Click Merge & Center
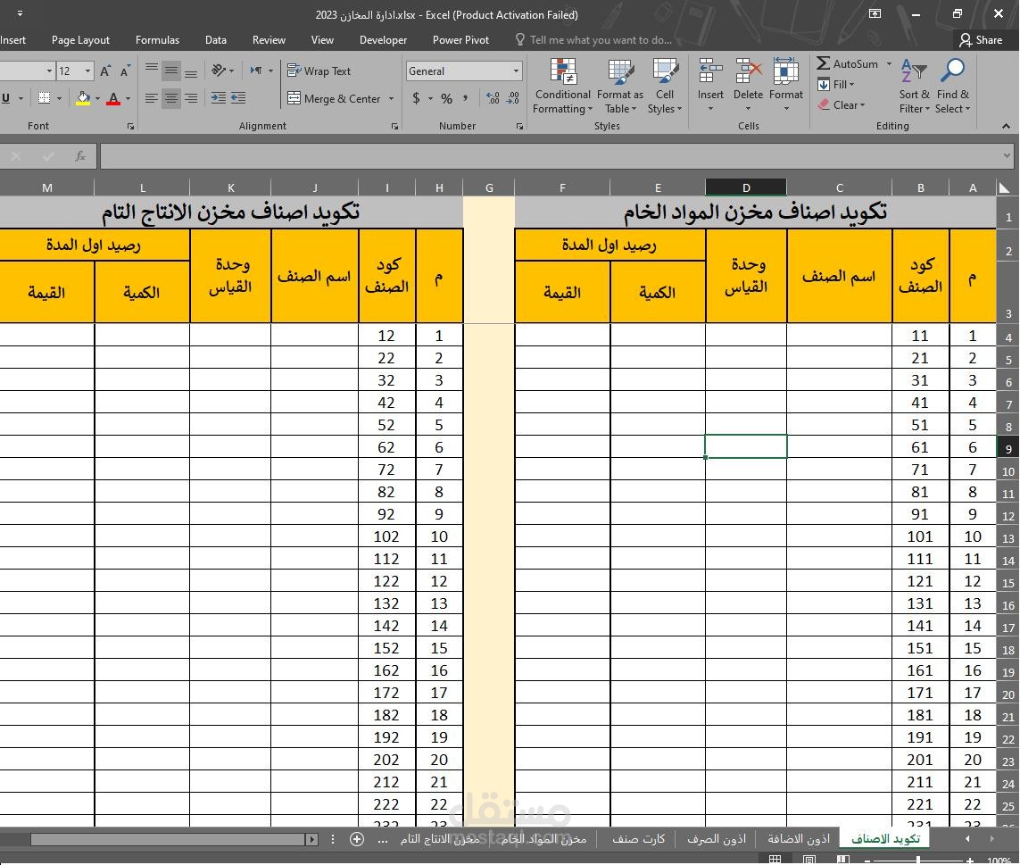 tap(334, 98)
